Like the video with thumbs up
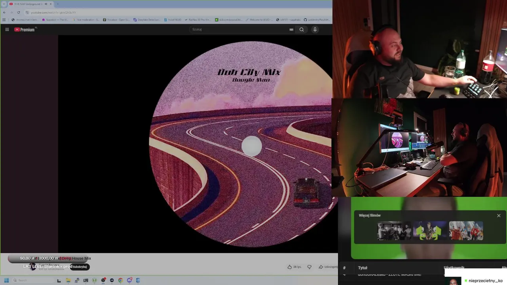 click(x=295, y=267)
